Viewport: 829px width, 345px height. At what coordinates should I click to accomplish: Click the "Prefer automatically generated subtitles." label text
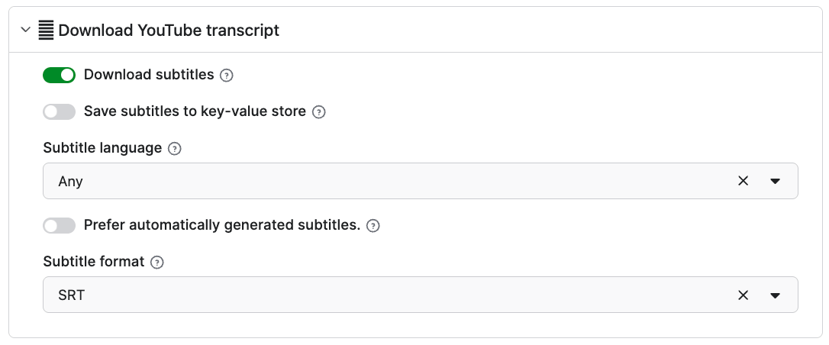tap(221, 225)
